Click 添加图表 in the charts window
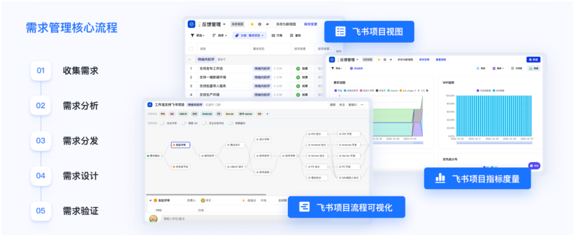Viewport: 573px width, 236px height. point(356,69)
